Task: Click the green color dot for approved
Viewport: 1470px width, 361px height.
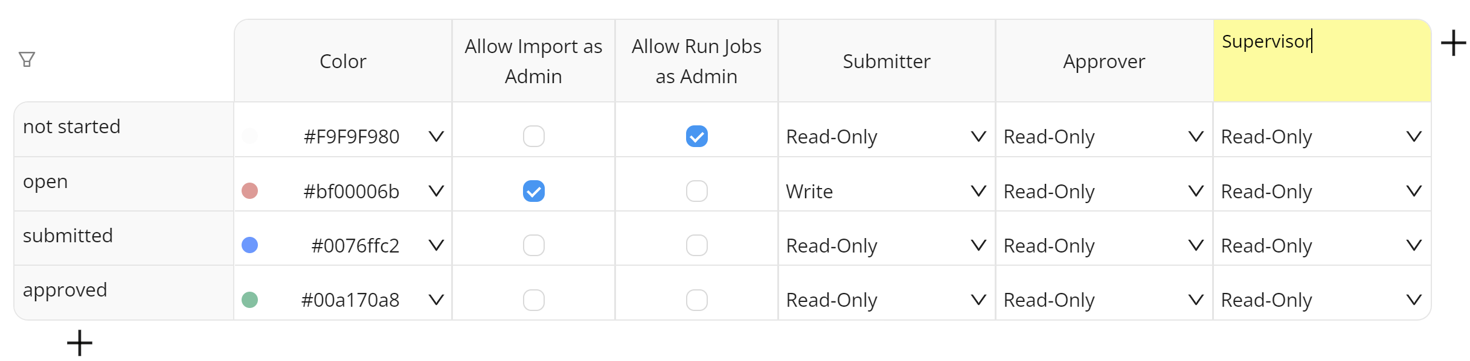Action: pos(249,300)
